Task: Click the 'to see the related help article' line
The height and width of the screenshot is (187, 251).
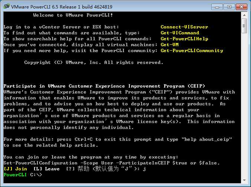Action: 51,145
